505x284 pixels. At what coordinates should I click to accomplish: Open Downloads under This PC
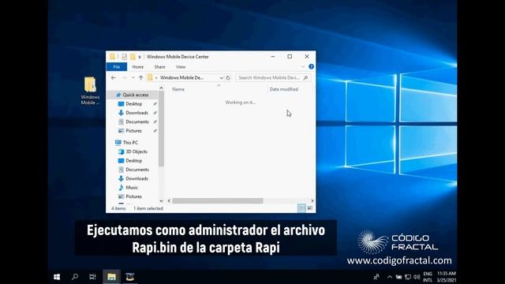[137, 178]
